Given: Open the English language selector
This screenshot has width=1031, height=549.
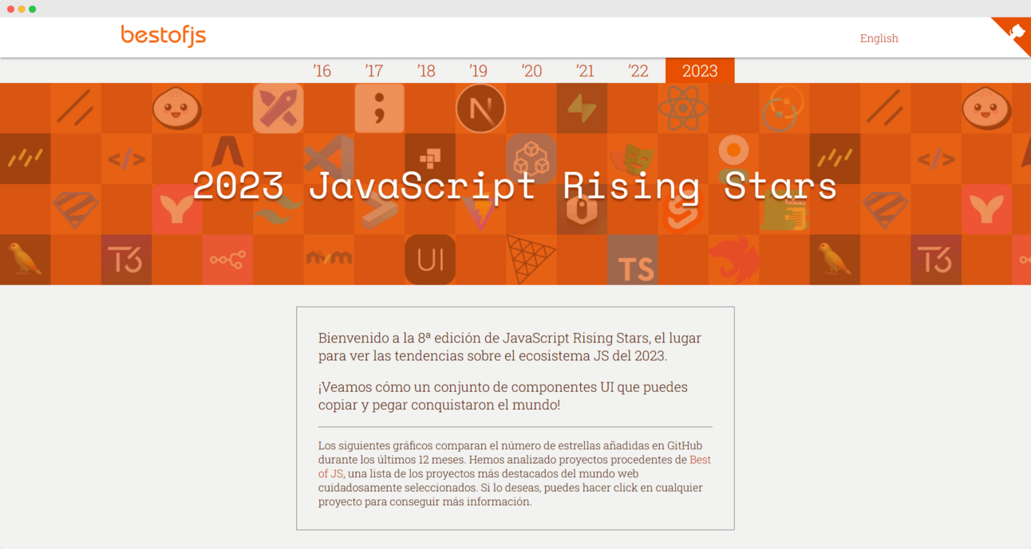Looking at the screenshot, I should 879,38.
